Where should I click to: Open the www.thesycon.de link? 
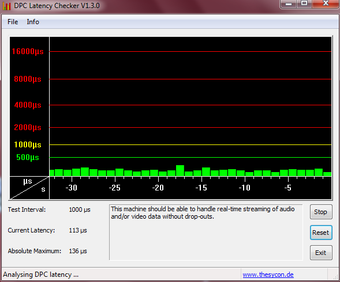point(268,275)
